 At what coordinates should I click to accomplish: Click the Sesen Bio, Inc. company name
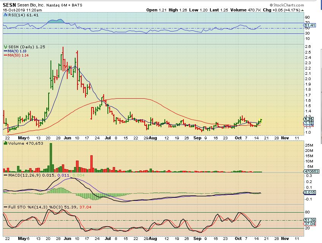point(31,5)
